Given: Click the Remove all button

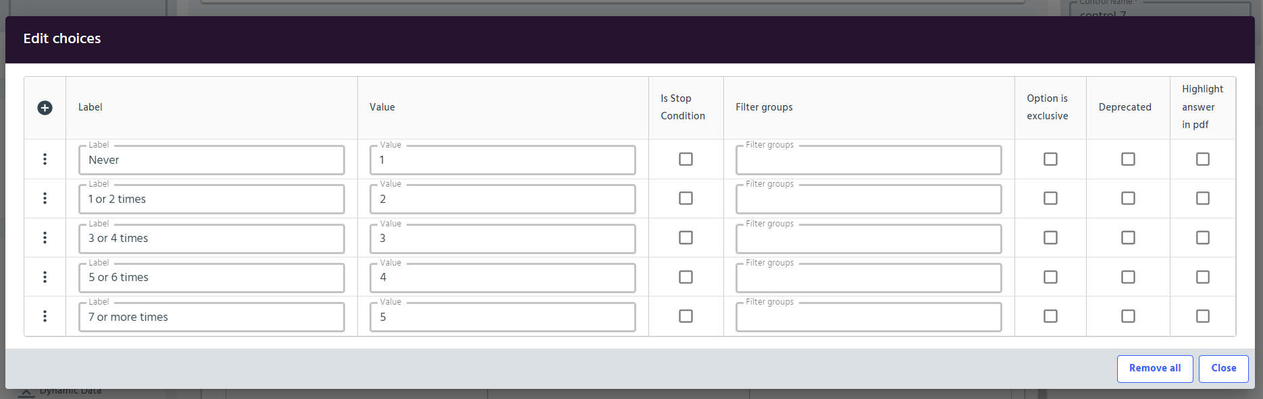Looking at the screenshot, I should [1155, 369].
